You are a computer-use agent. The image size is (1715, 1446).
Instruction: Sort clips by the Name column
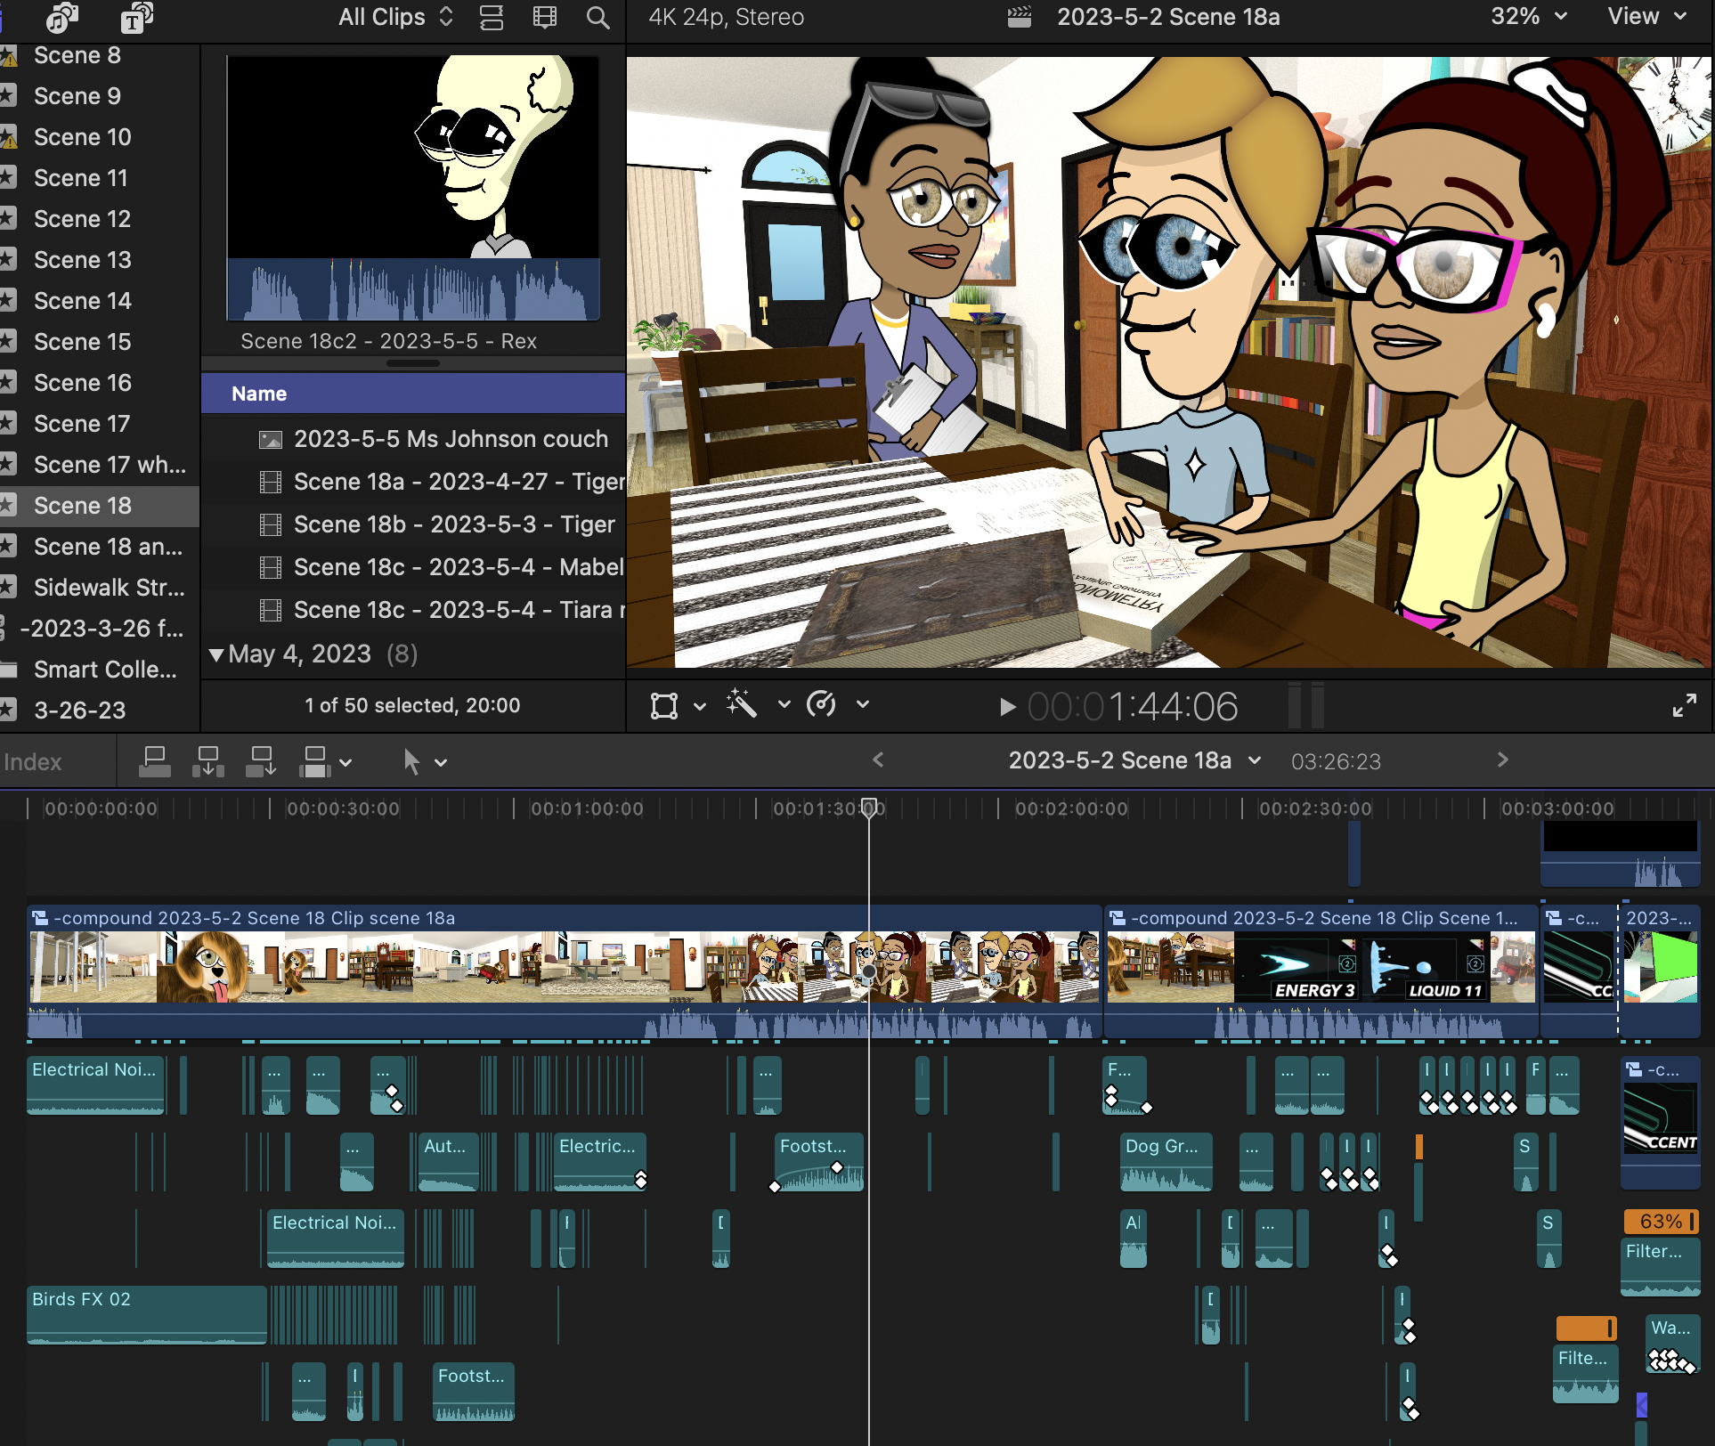[x=259, y=394]
